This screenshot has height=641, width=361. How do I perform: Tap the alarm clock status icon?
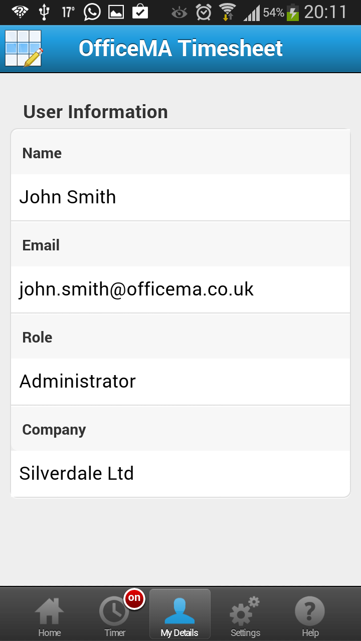click(x=204, y=12)
